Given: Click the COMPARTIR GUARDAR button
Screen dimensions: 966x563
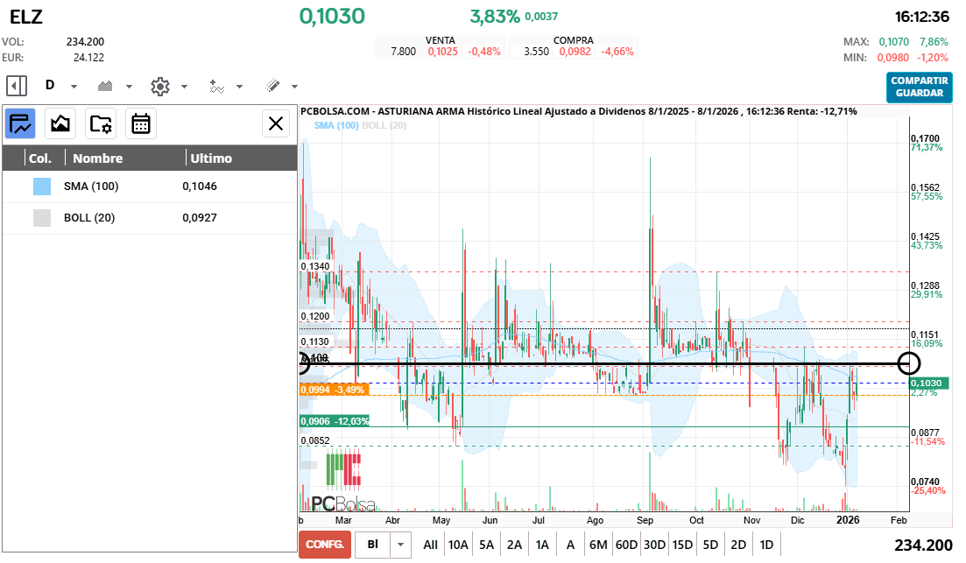Looking at the screenshot, I should pos(919,87).
